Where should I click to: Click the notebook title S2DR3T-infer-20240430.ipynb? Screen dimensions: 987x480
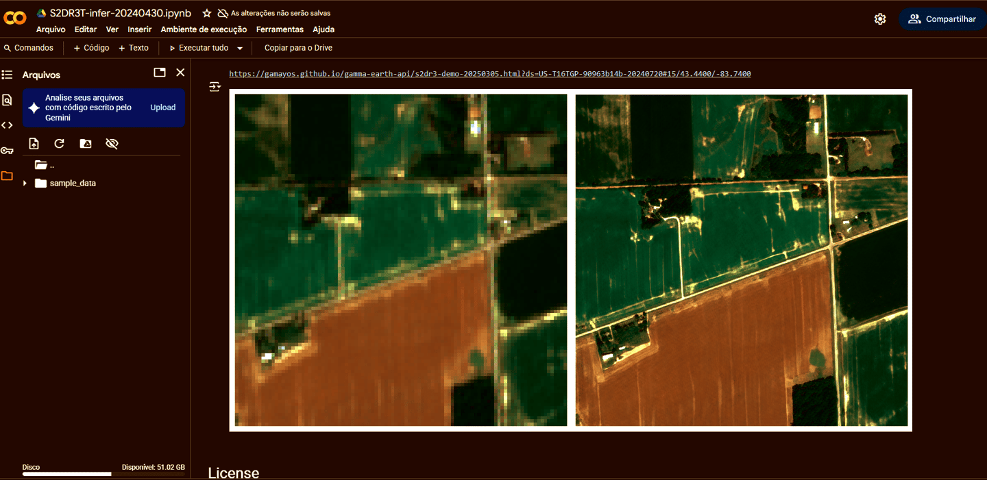(121, 13)
